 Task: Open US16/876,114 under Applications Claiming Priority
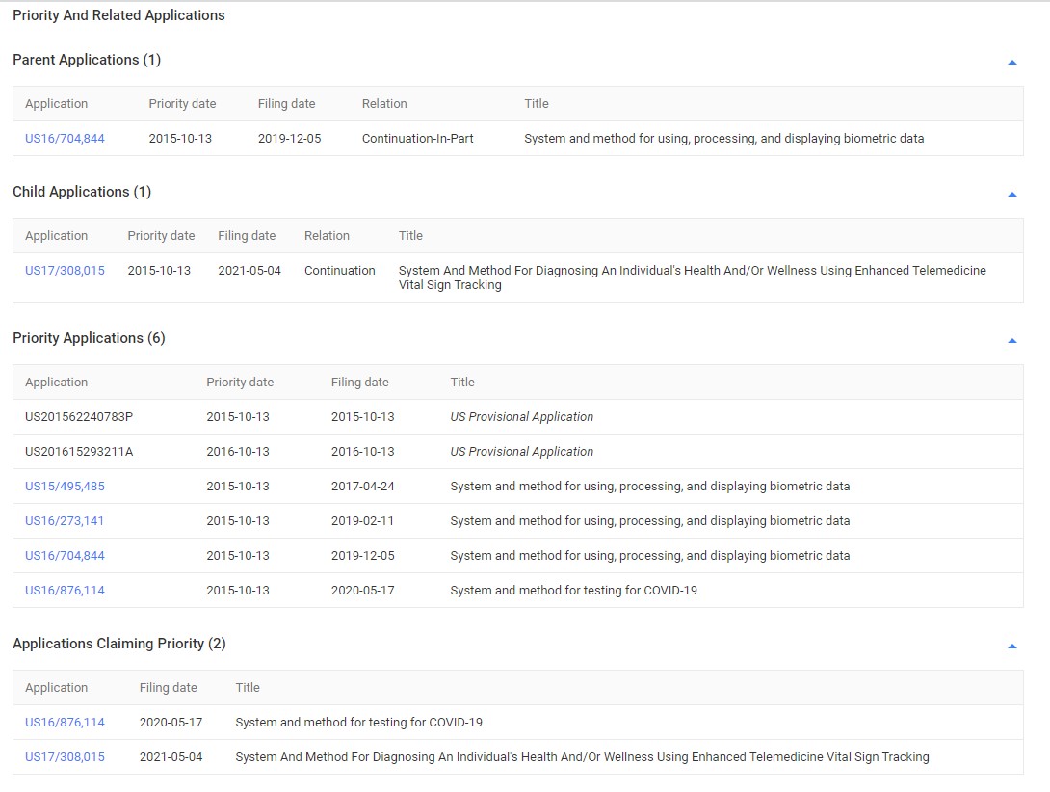[x=65, y=723]
